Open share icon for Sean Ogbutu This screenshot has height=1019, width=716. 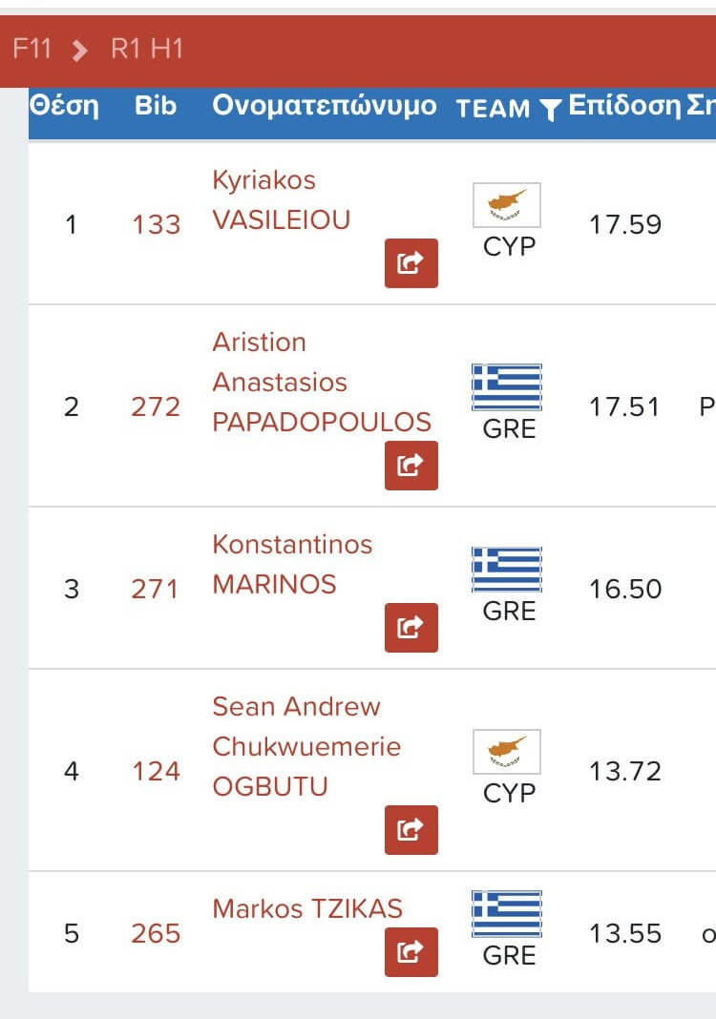[x=411, y=830]
